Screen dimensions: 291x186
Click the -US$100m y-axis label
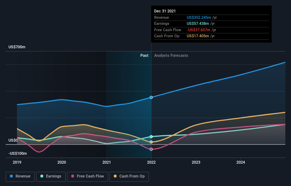pyautogui.click(x=18, y=153)
